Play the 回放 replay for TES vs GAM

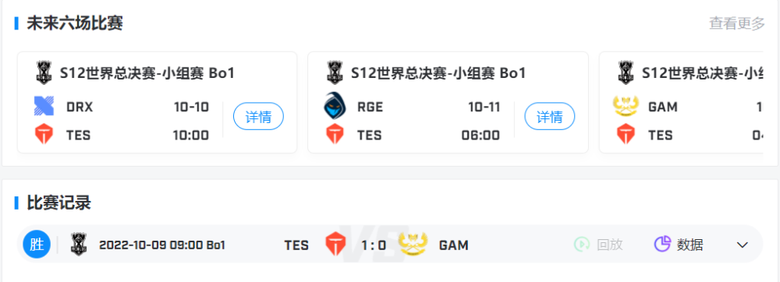click(x=598, y=245)
